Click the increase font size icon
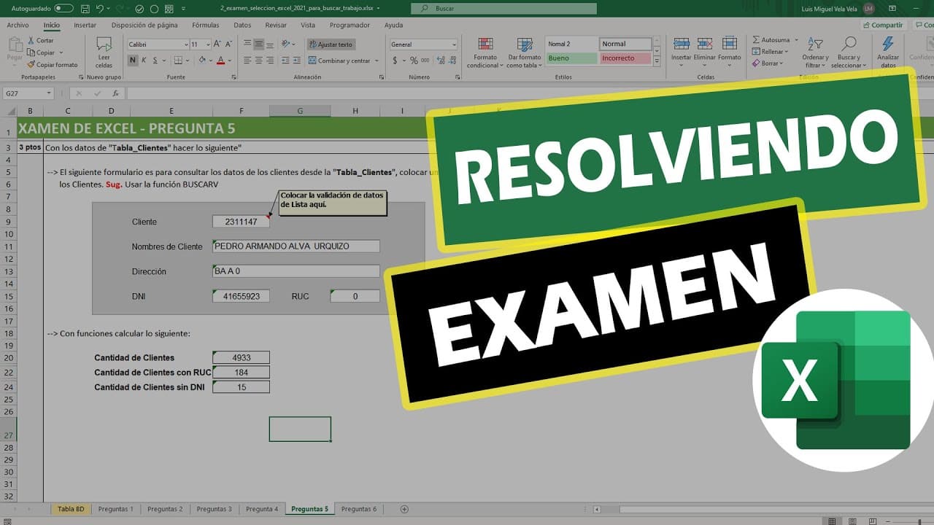This screenshot has width=934, height=525. 218,44
